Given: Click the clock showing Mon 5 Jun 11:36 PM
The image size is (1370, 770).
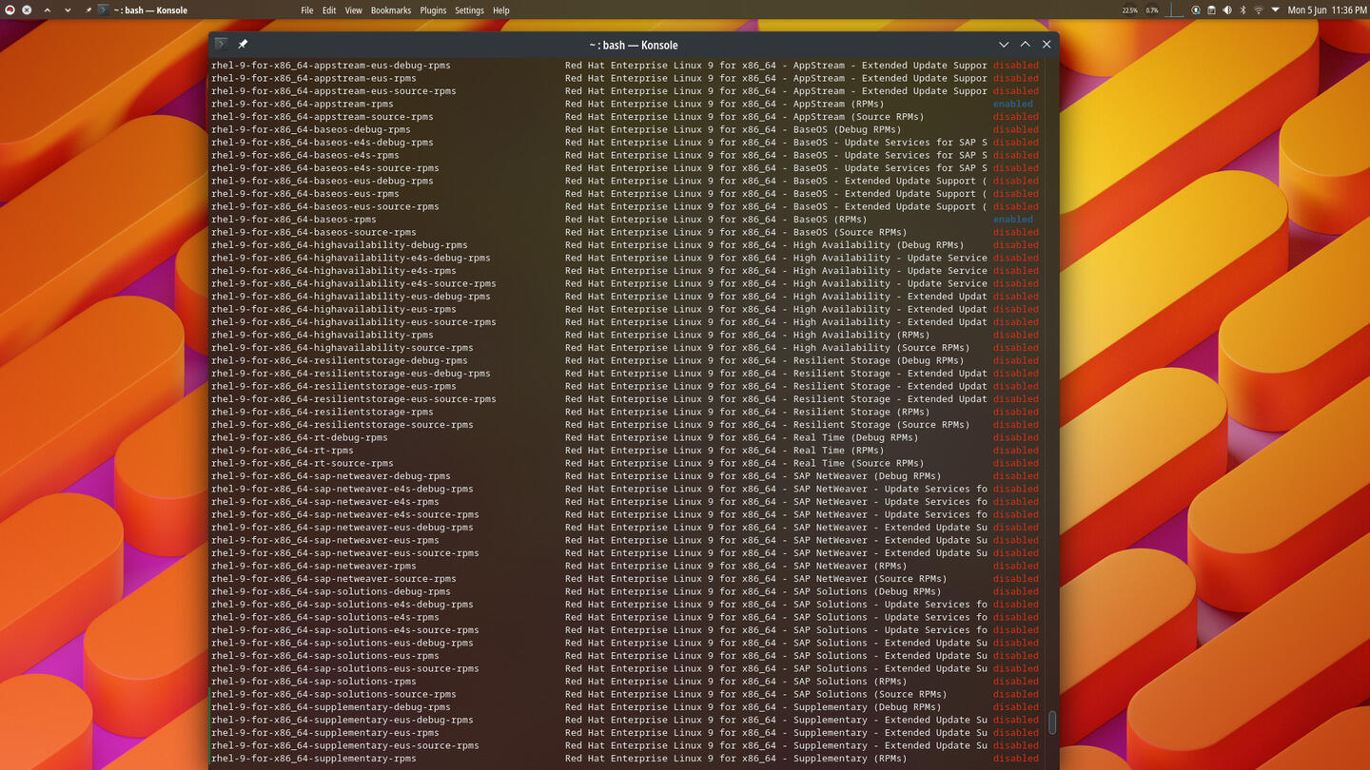Looking at the screenshot, I should pyautogui.click(x=1327, y=10).
